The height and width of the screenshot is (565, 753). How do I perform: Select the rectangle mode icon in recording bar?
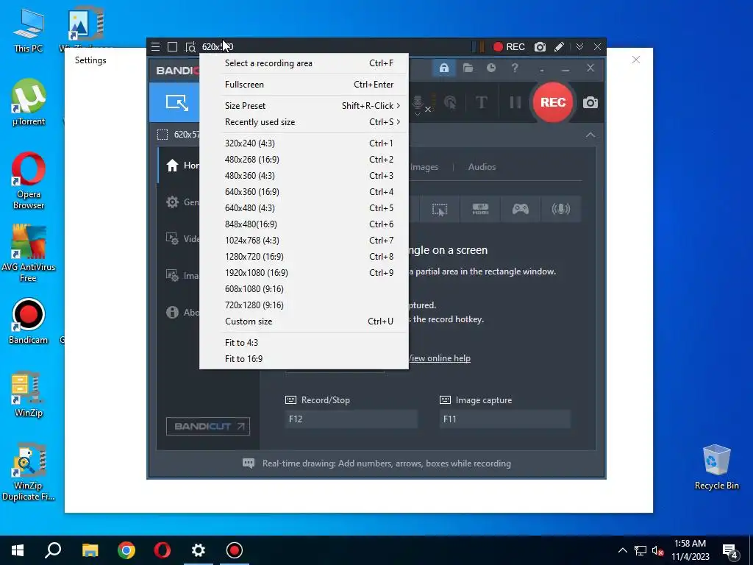tap(172, 46)
